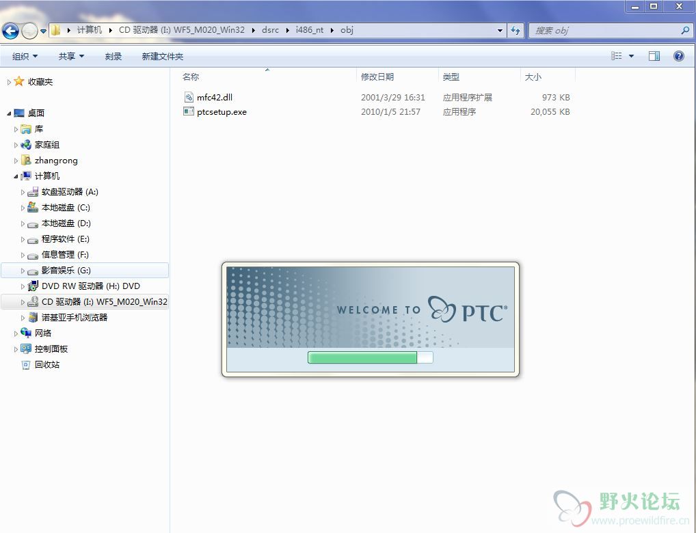This screenshot has height=533, width=696.
Task: Select the 软盘驱动器 (A:) floppy icon
Action: coord(33,192)
